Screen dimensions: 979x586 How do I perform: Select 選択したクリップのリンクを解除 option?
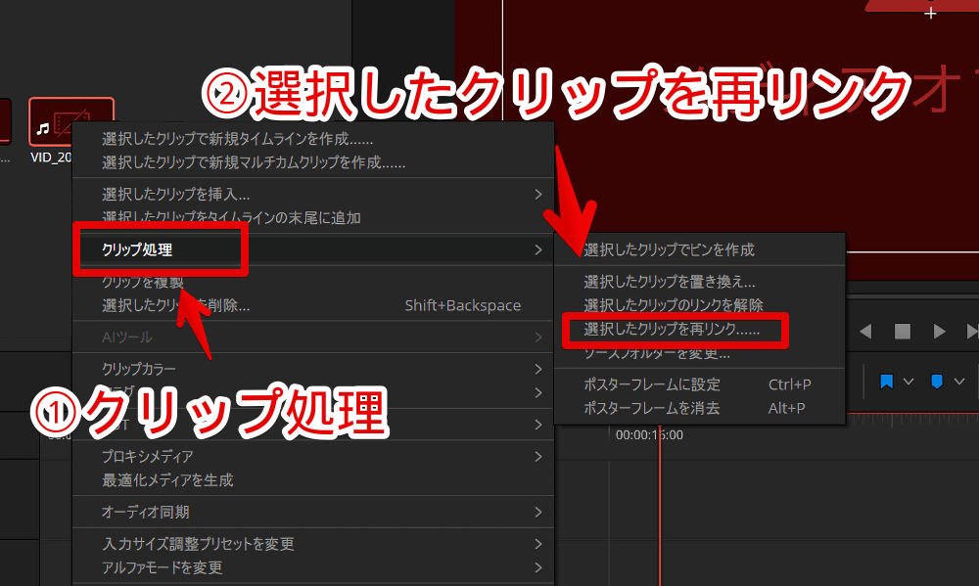(674, 305)
